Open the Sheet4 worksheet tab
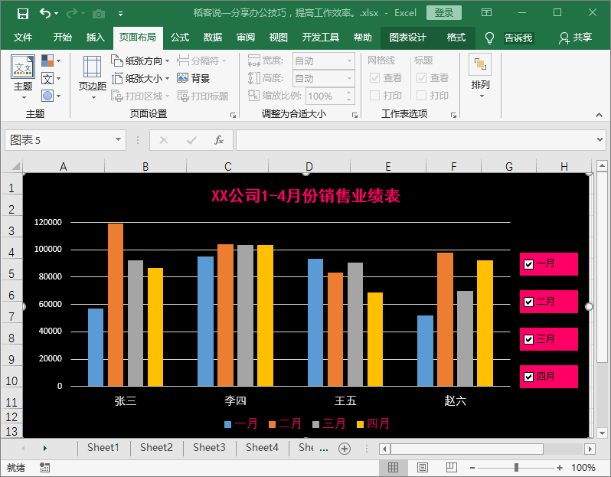The image size is (611, 477). click(x=262, y=448)
